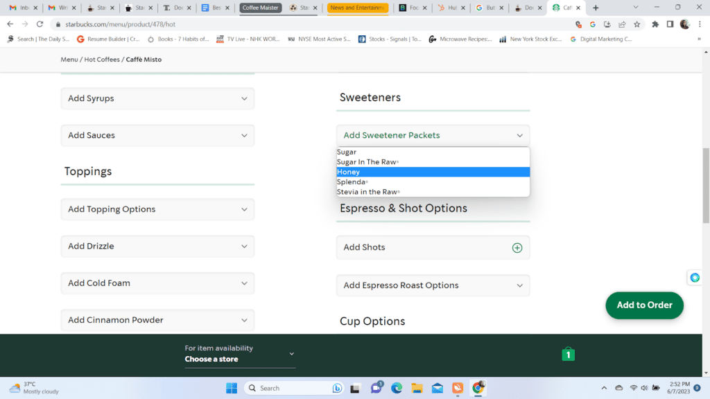Open the shopping bag cart icon
Viewport: 710px width, 399px height.
point(569,354)
